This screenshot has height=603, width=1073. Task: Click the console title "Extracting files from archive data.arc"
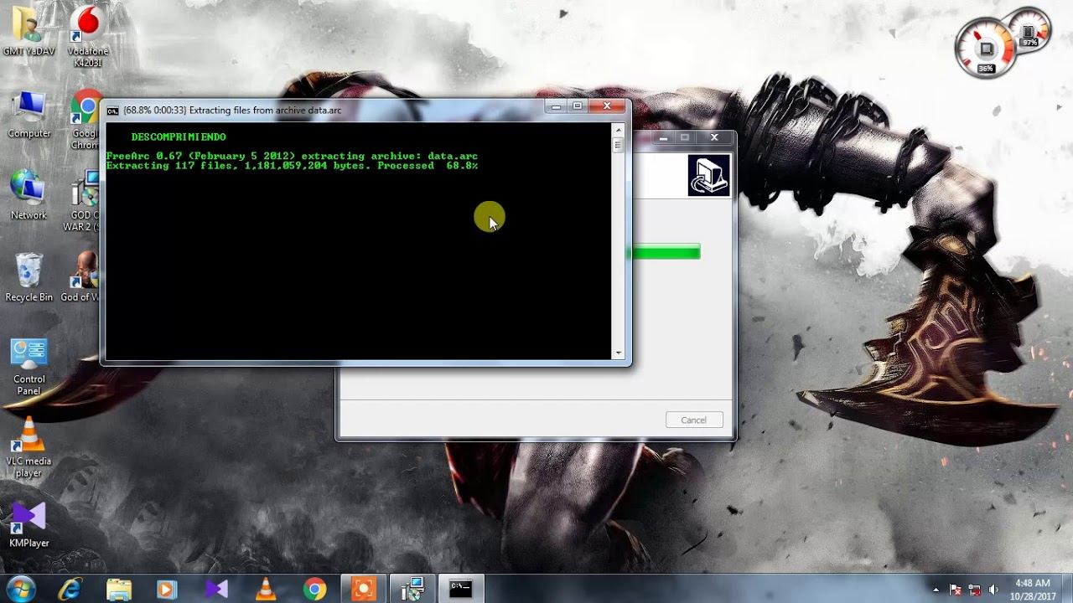point(265,110)
